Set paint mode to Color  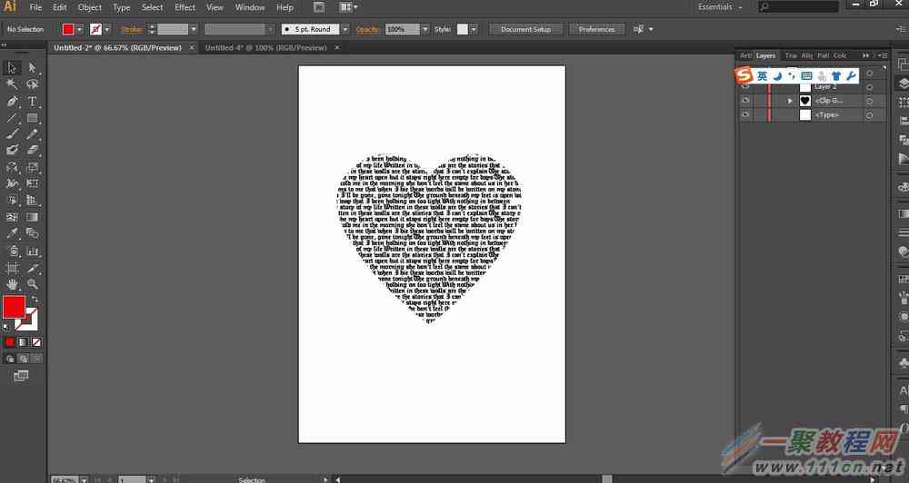[x=10, y=342]
